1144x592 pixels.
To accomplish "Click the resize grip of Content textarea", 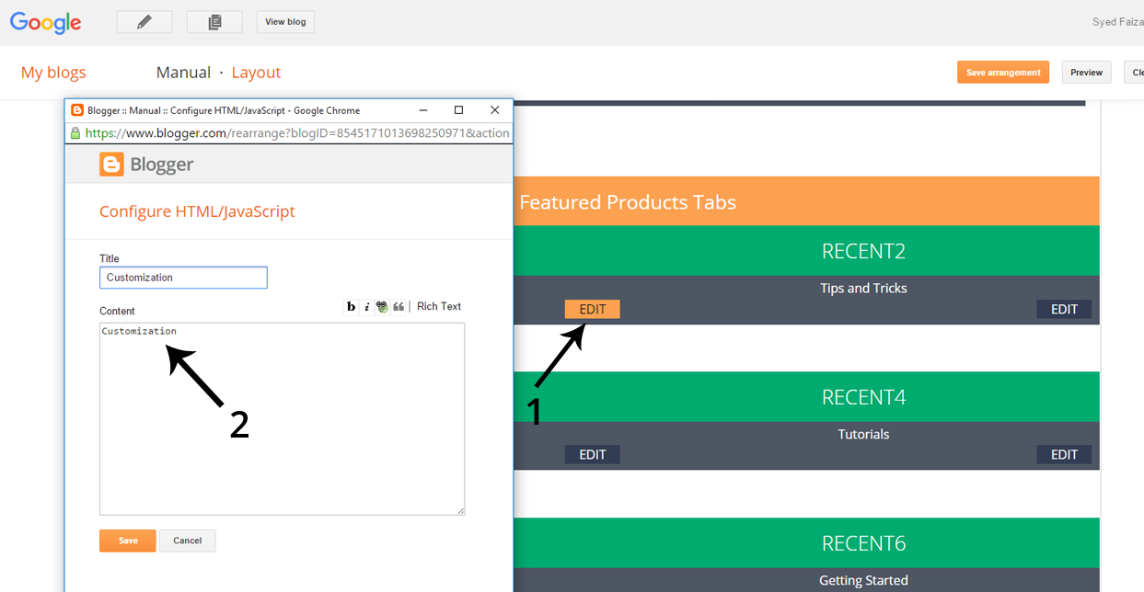I will [460, 510].
